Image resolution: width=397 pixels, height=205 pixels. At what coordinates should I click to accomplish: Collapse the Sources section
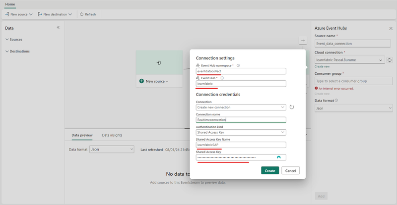(14, 40)
